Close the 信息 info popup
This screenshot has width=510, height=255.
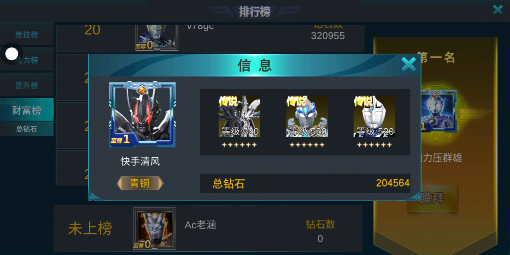[408, 64]
